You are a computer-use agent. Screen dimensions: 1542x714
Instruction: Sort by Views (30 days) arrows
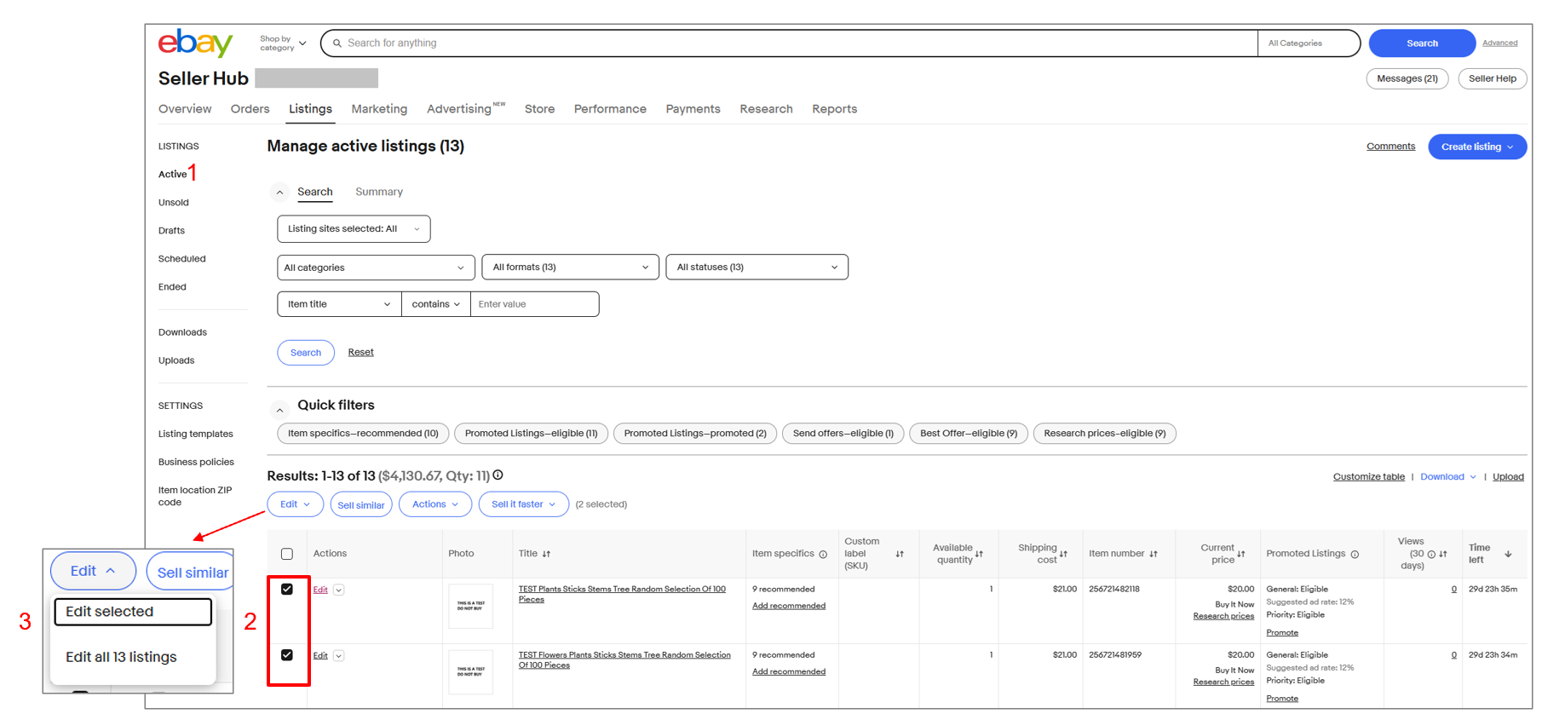click(1443, 554)
